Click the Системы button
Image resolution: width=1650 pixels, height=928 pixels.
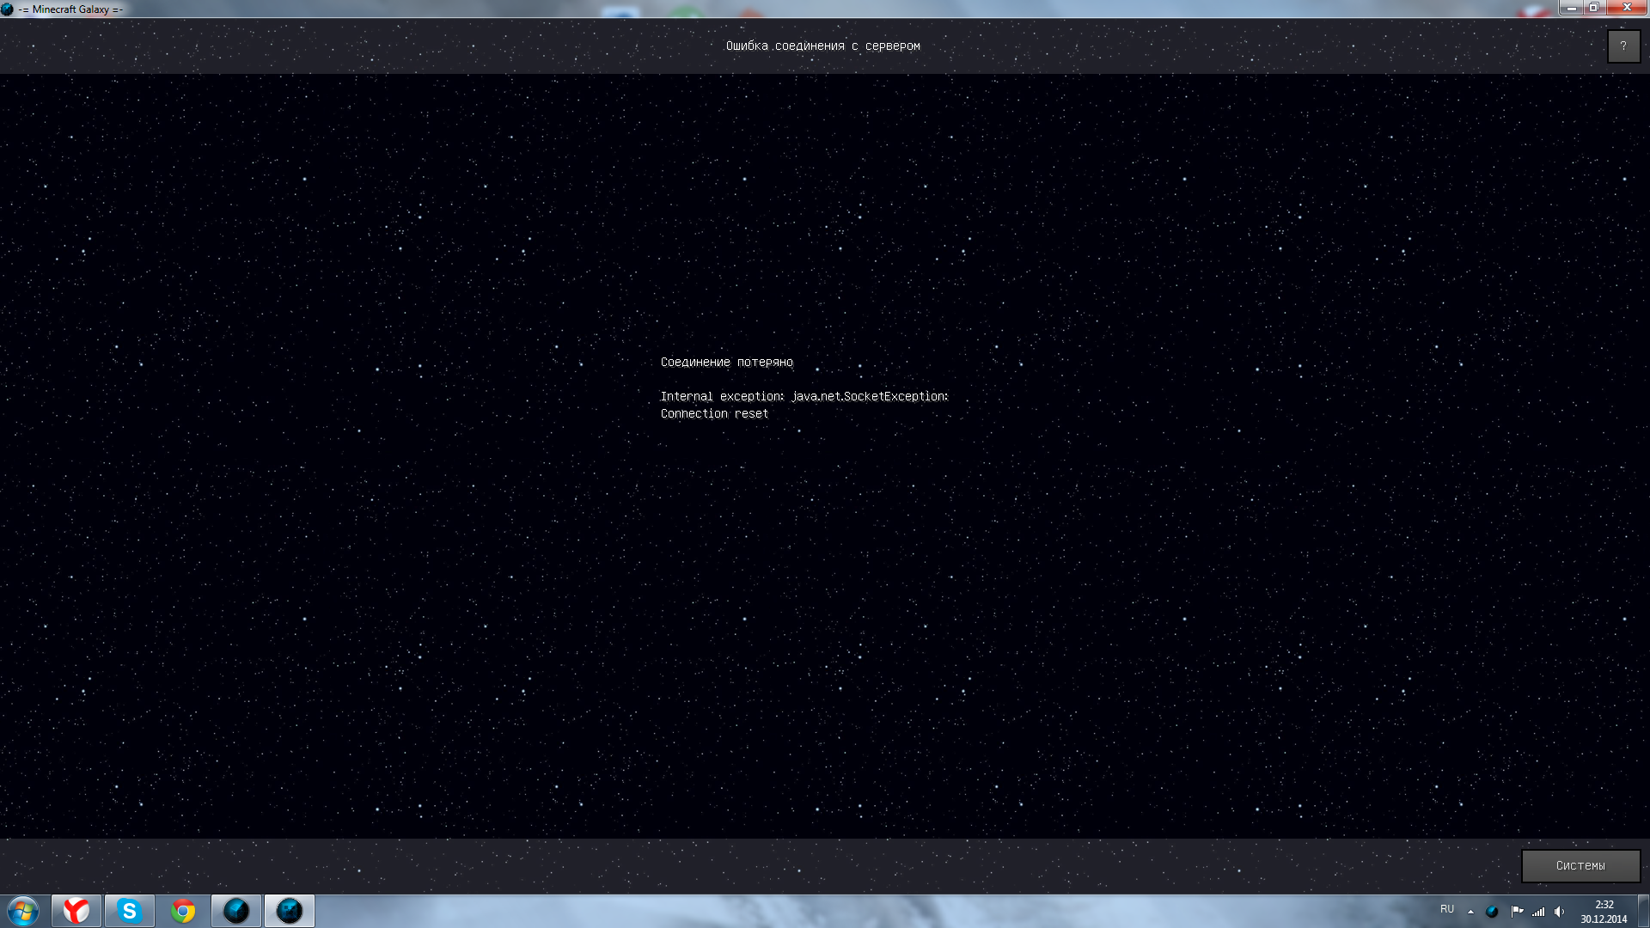(1580, 865)
